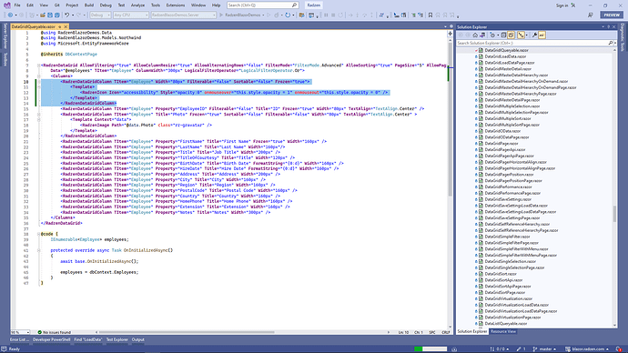This screenshot has width=628, height=353.
Task: Click the editor horizontal scrollbar
Action: (x=187, y=332)
